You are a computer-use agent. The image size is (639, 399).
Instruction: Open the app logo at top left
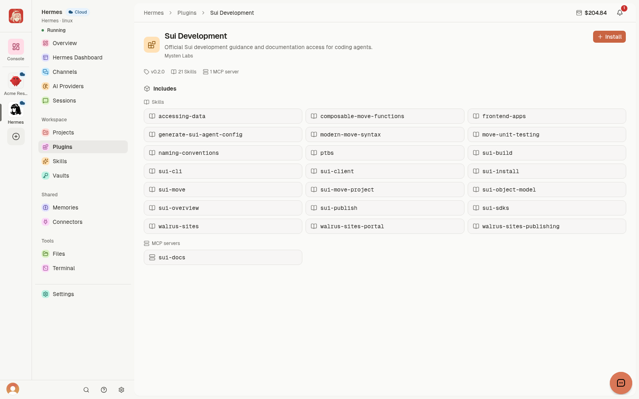click(16, 16)
